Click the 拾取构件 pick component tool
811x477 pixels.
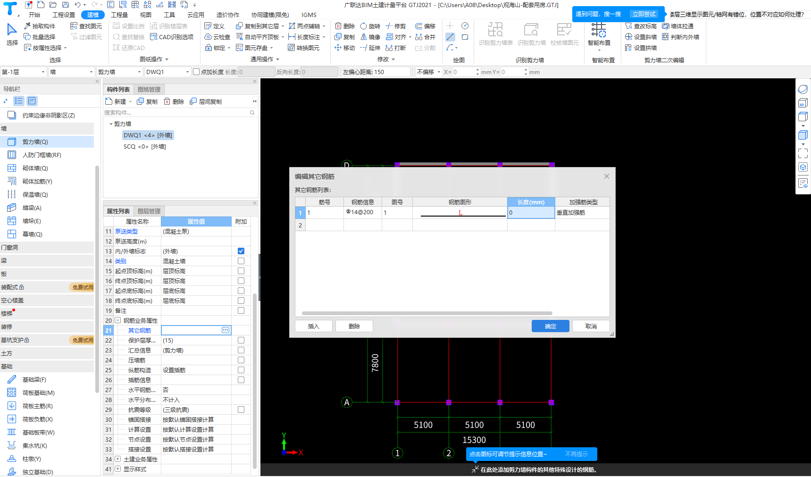tap(40, 26)
